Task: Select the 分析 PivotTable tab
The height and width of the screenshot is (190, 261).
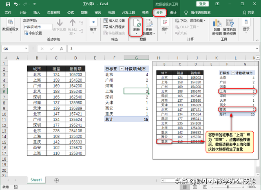Action: 159,13
